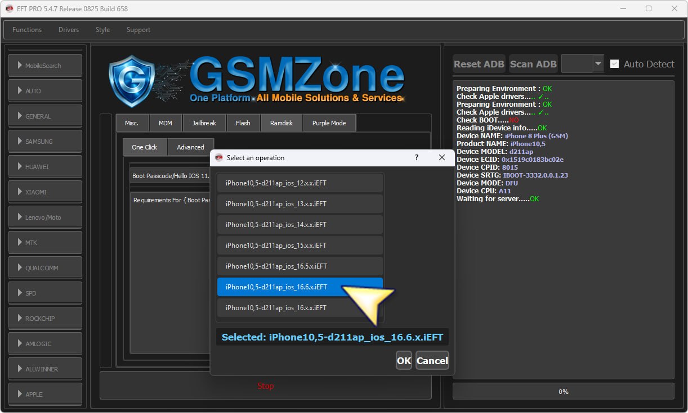Viewport: 688px width, 413px height.
Task: Choose the ios_16.x.x.iEFT entry
Action: [300, 308]
